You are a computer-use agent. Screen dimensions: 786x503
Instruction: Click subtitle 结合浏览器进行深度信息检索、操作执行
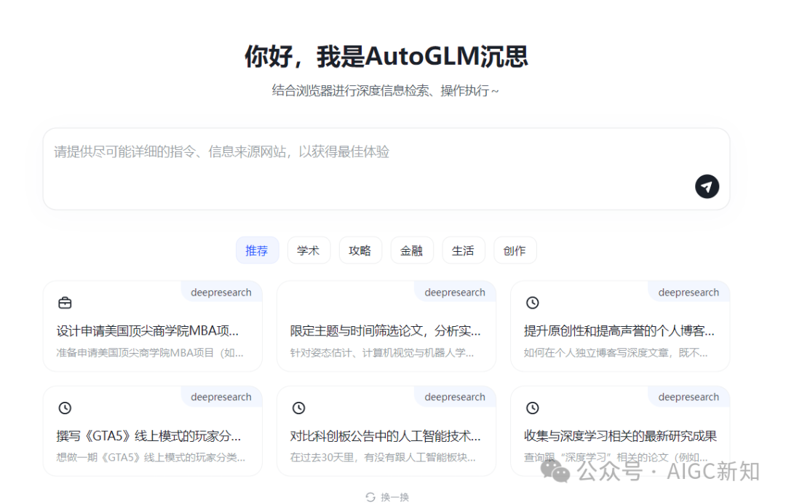(x=385, y=91)
